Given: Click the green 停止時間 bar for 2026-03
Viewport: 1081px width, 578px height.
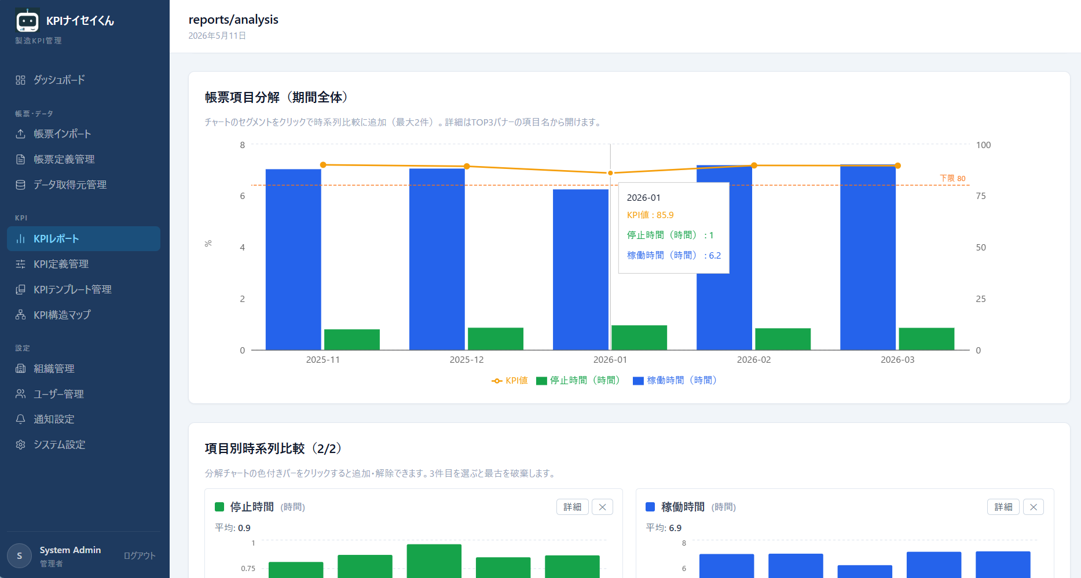Looking at the screenshot, I should click(x=926, y=339).
